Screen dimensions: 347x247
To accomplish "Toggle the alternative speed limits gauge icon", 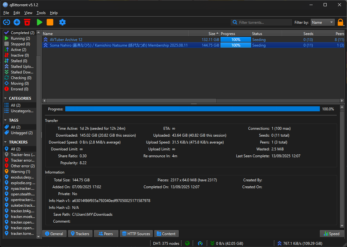I will pyautogui.click(x=200, y=244).
